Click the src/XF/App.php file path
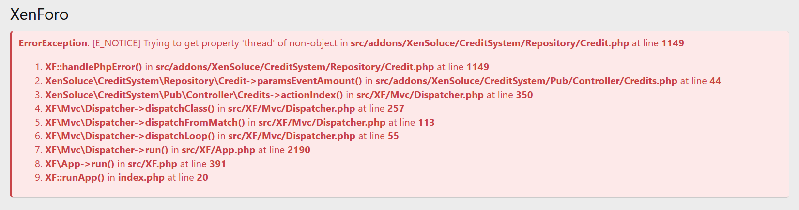799x210 pixels. click(218, 150)
